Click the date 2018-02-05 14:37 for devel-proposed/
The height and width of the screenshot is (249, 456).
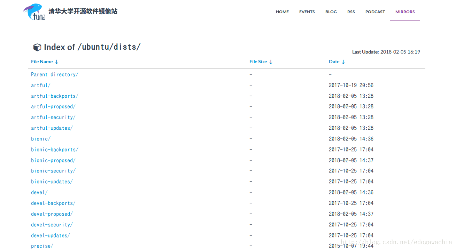click(351, 214)
